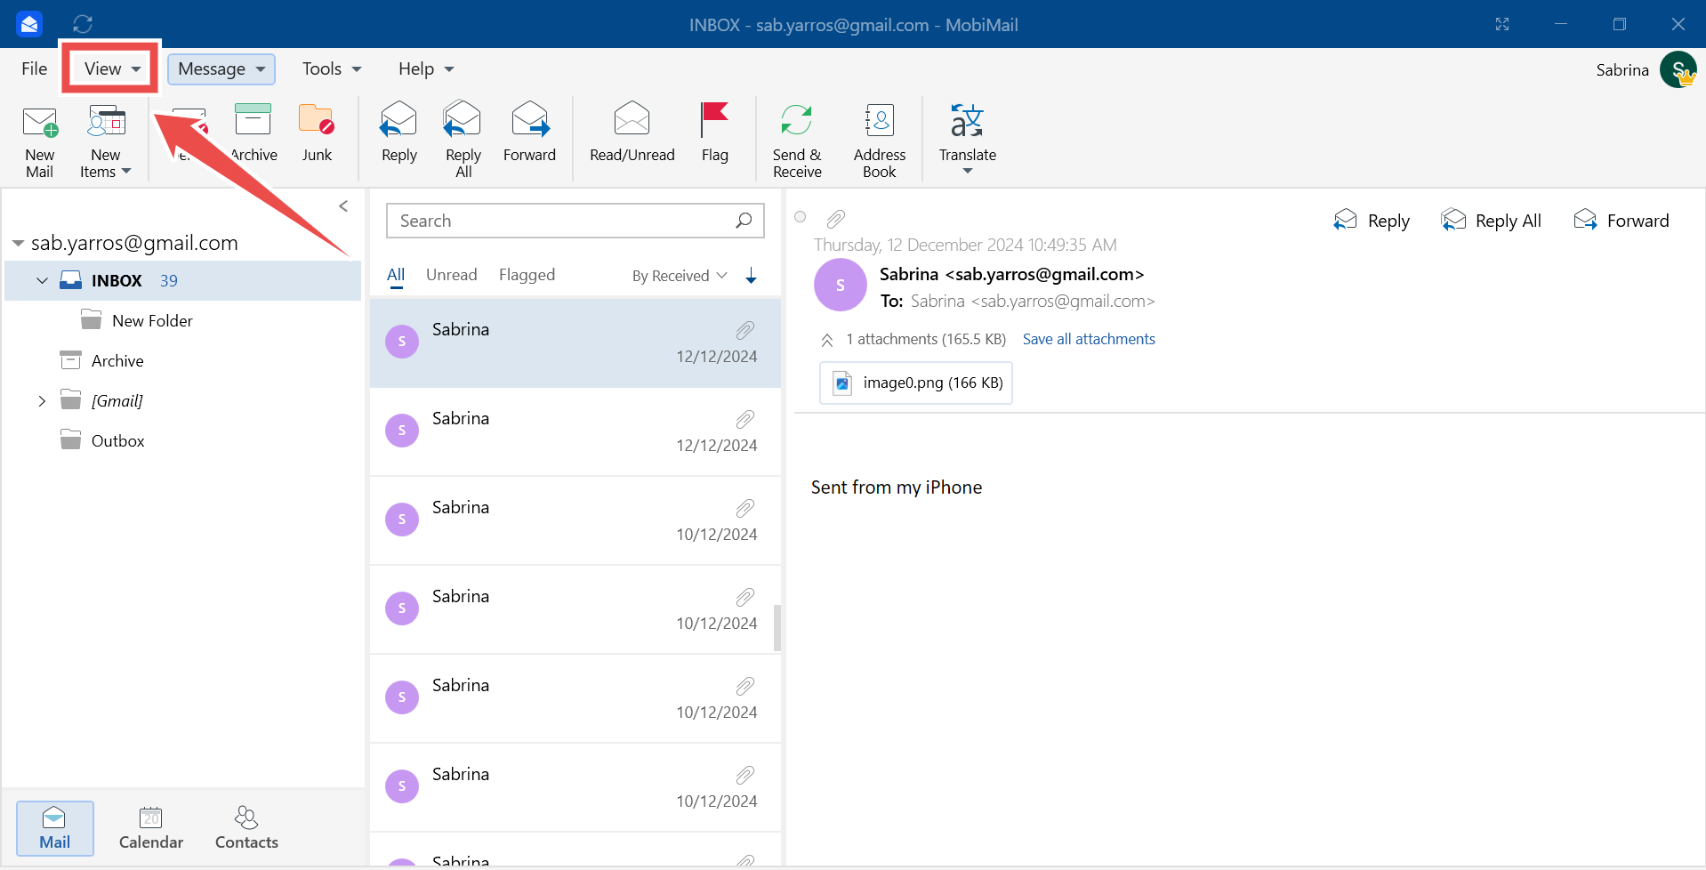The height and width of the screenshot is (870, 1706).
Task: Open the New Items dropdown arrow
Action: (126, 172)
